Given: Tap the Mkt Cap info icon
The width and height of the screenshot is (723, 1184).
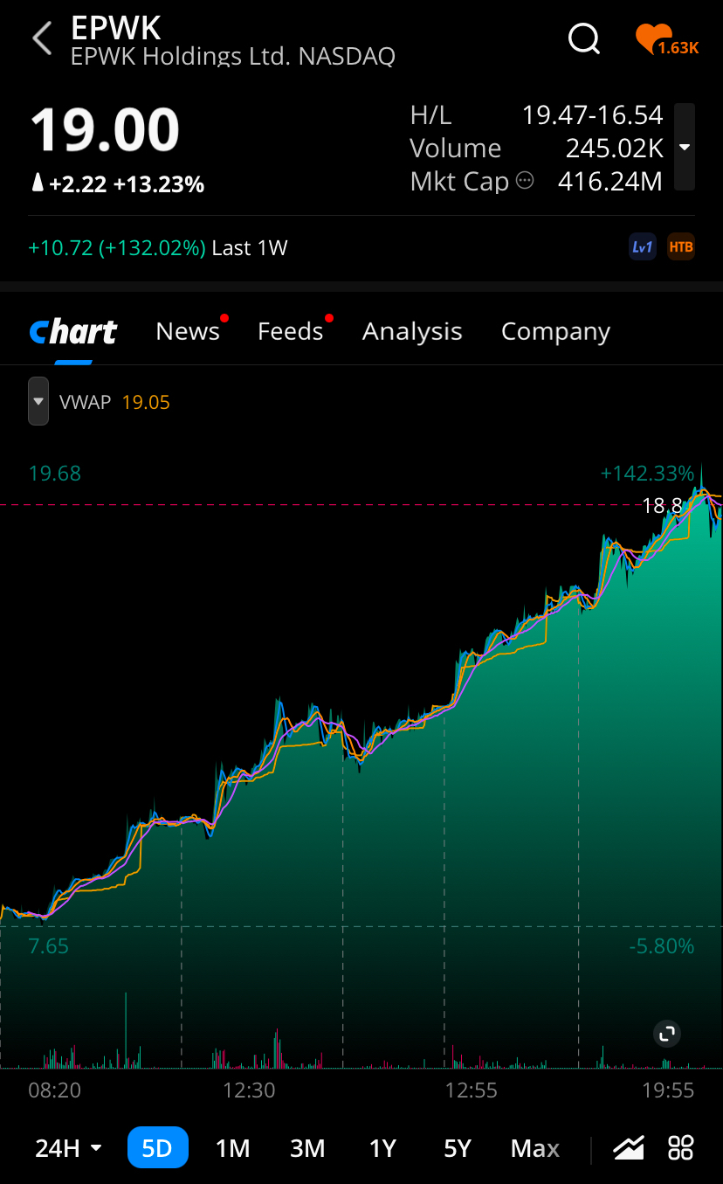Looking at the screenshot, I should 525,181.
